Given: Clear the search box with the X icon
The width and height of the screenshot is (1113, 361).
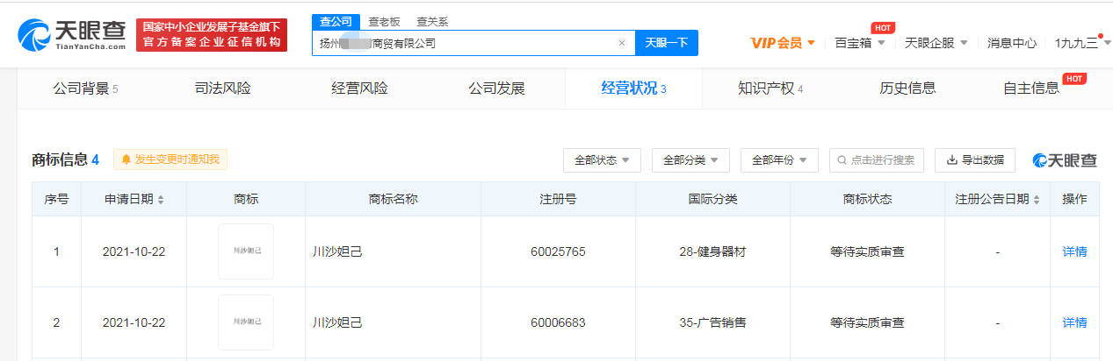Looking at the screenshot, I should [622, 43].
